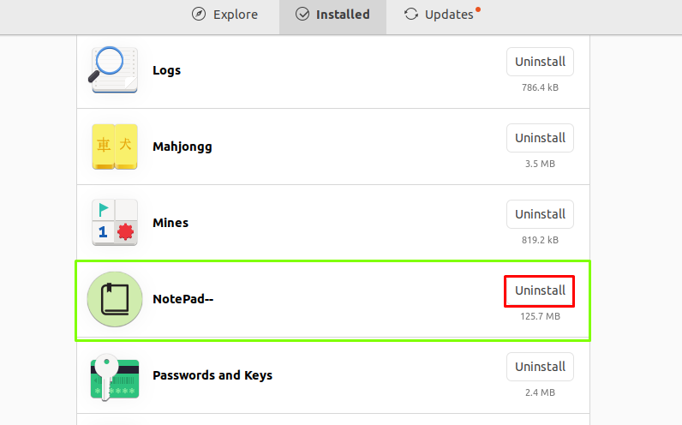Viewport: 682px width, 425px height.
Task: Click the Logs magnifier app icon
Action: click(114, 69)
